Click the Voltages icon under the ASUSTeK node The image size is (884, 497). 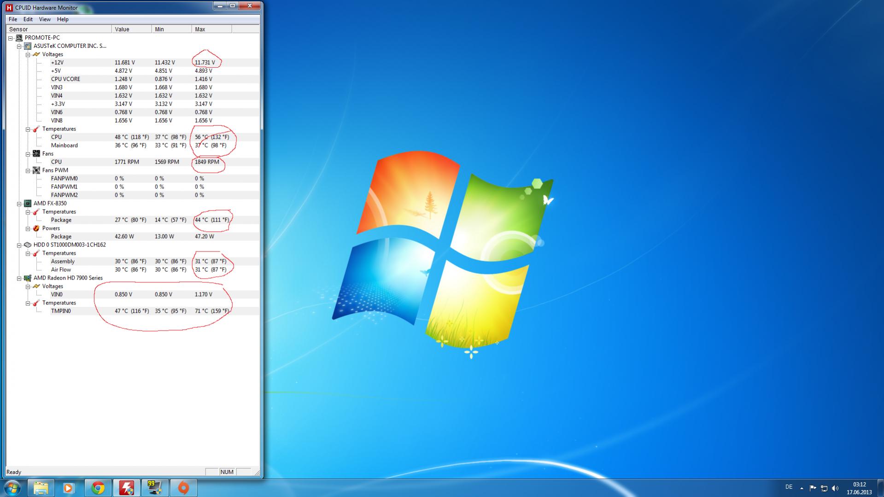pyautogui.click(x=36, y=54)
